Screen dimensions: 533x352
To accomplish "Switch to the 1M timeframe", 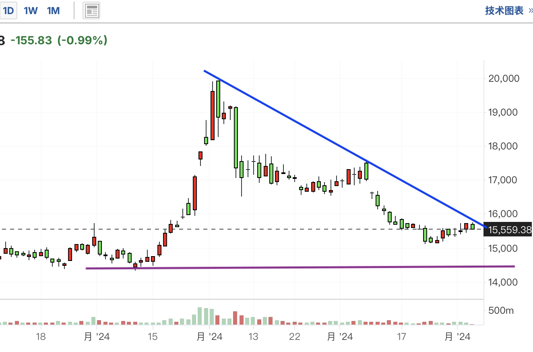I will click(54, 11).
